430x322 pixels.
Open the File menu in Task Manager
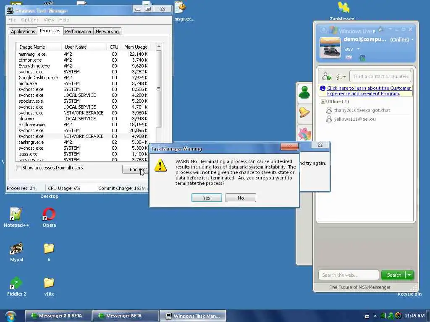(x=12, y=20)
